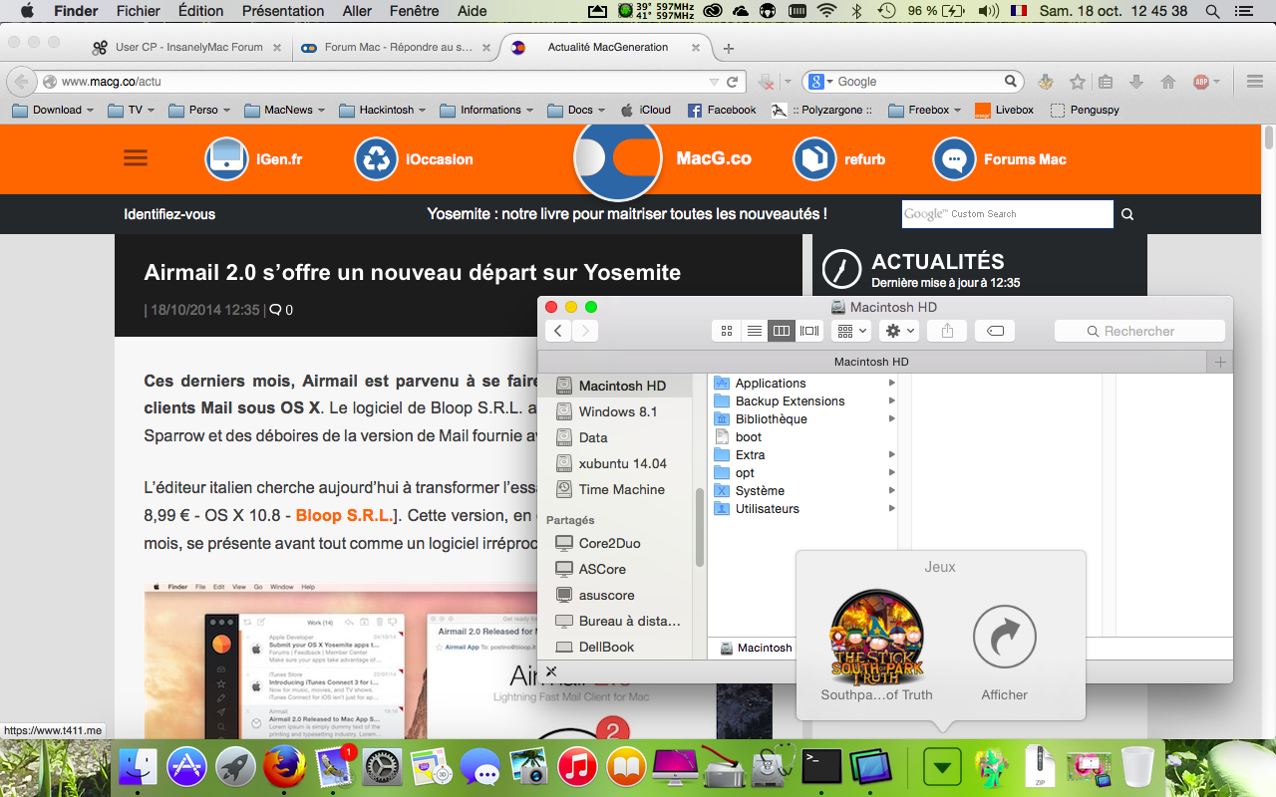This screenshot has height=797, width=1276.
Task: Open refurb link
Action: [839, 158]
